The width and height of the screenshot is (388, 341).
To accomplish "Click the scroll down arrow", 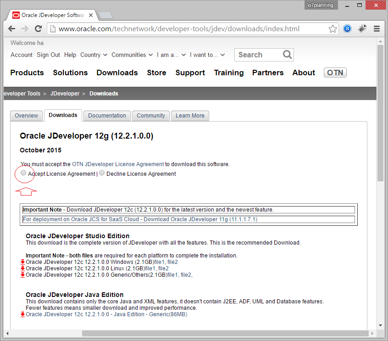I will tap(380, 325).
